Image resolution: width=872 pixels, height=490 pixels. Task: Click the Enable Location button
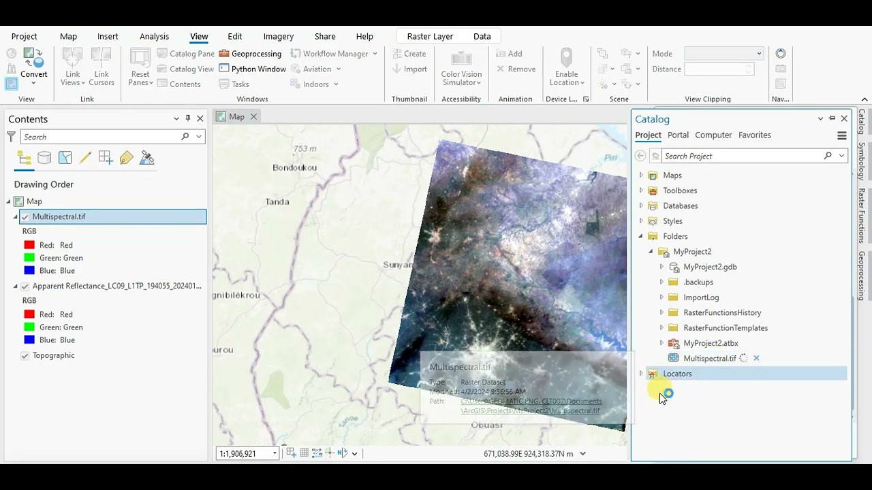click(x=567, y=67)
